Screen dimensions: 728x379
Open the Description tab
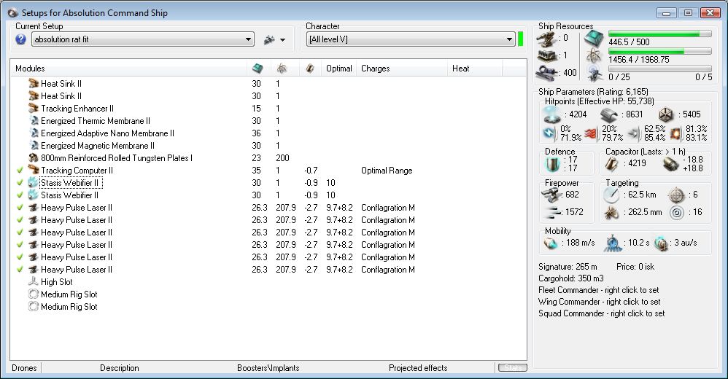point(120,368)
